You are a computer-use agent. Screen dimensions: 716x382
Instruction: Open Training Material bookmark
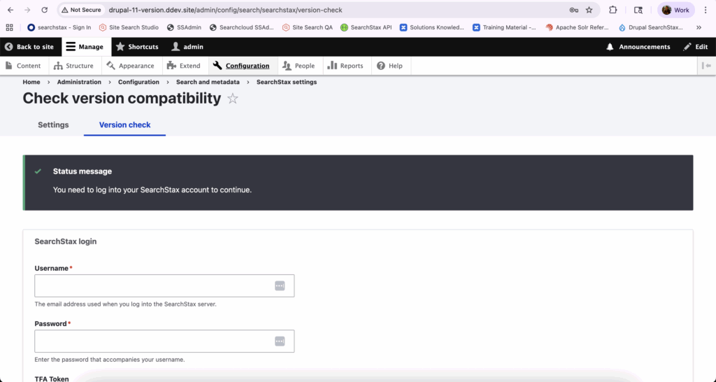point(505,27)
